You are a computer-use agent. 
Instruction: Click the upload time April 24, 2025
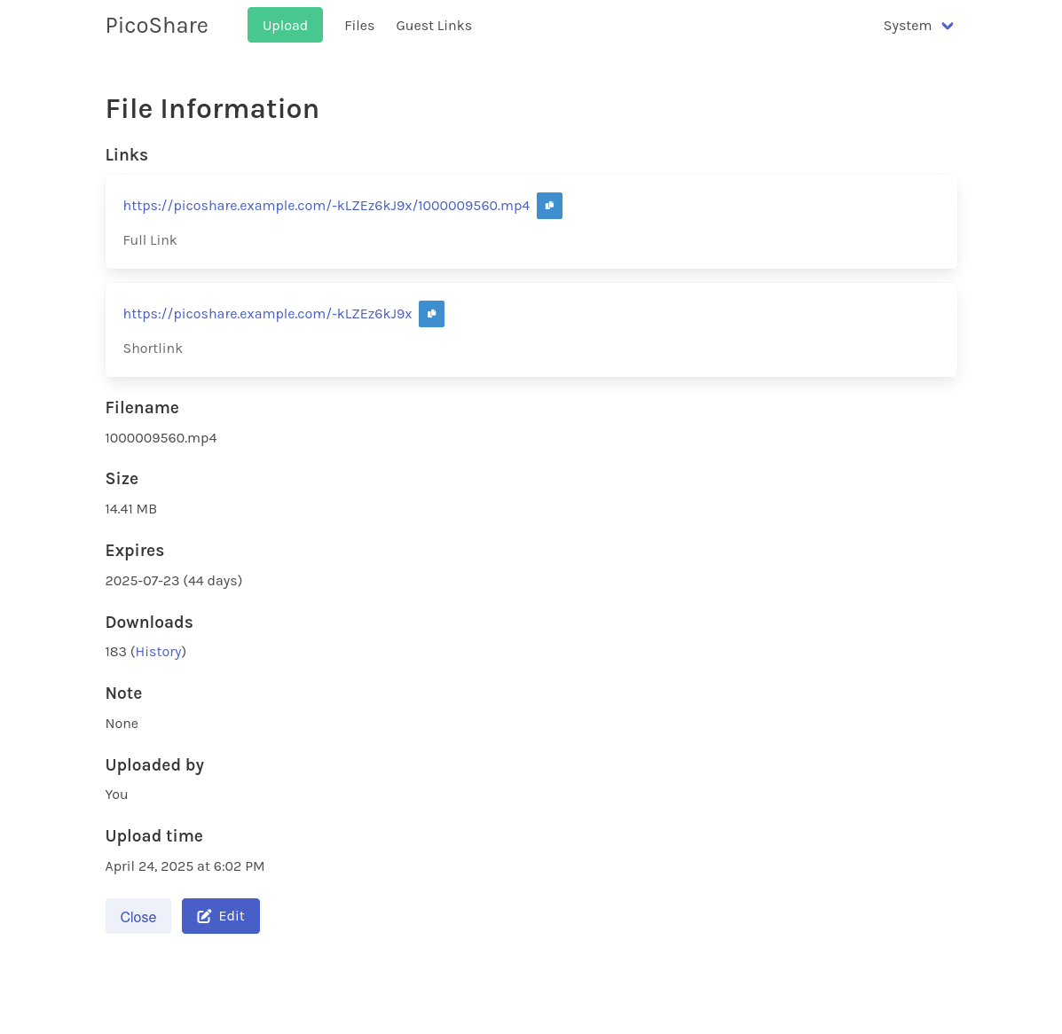pyautogui.click(x=185, y=866)
